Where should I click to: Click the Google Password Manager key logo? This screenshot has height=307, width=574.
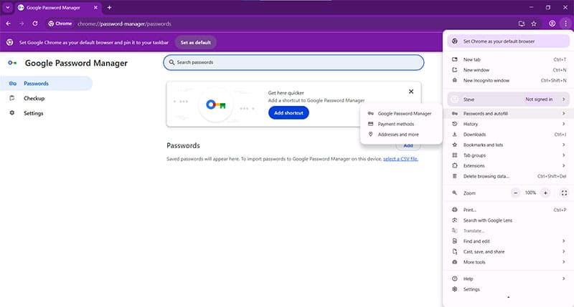[x=12, y=63]
